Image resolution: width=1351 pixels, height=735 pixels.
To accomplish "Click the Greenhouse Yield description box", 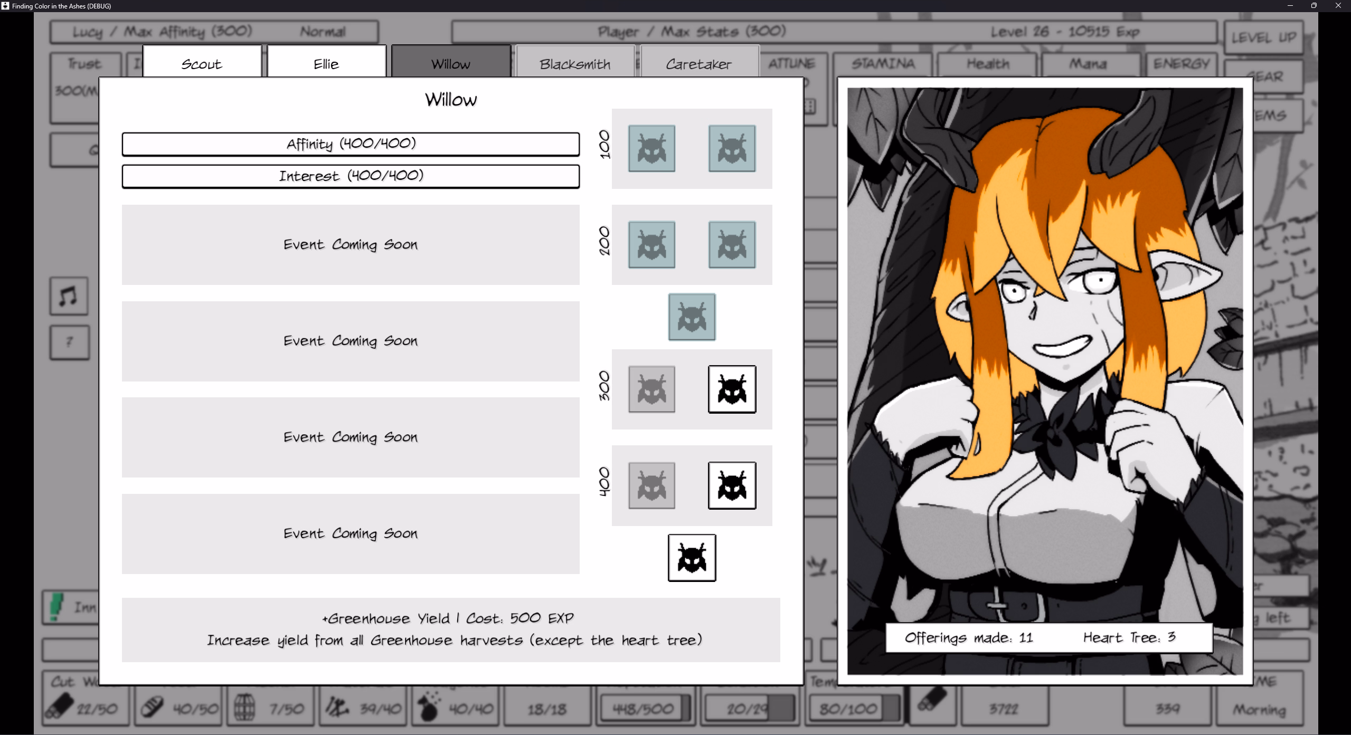I will (x=451, y=629).
